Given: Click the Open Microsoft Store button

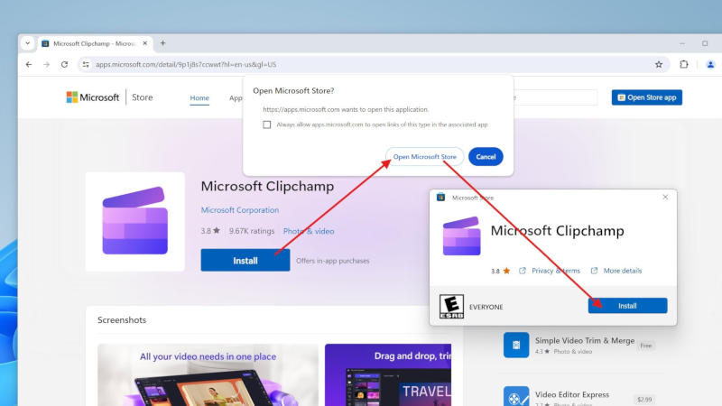Looking at the screenshot, I should (x=425, y=157).
